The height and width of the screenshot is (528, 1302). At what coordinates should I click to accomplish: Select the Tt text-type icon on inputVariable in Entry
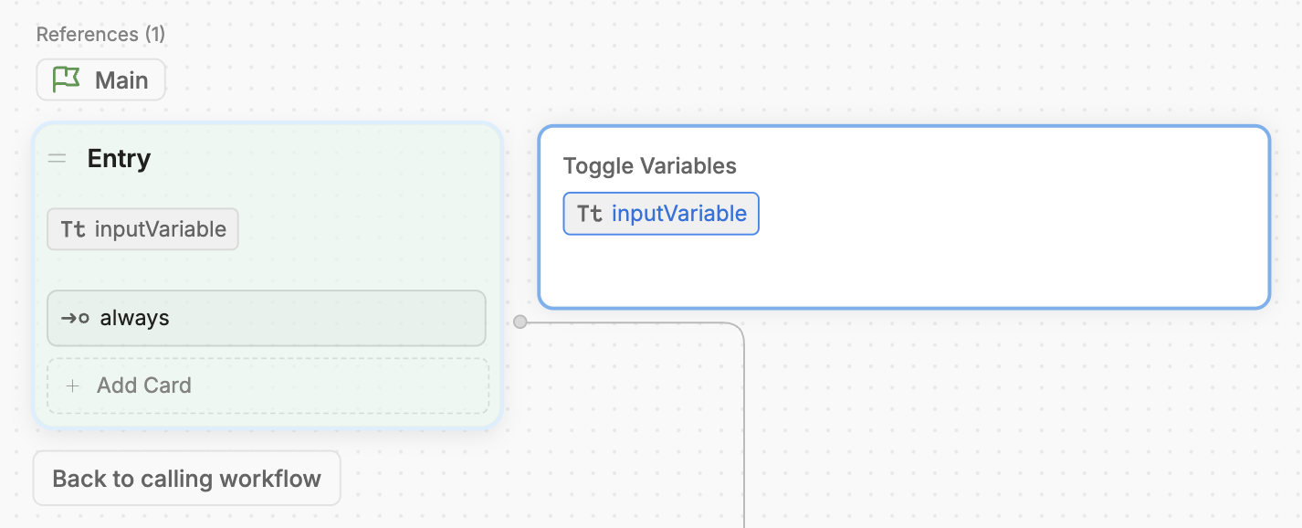click(71, 229)
